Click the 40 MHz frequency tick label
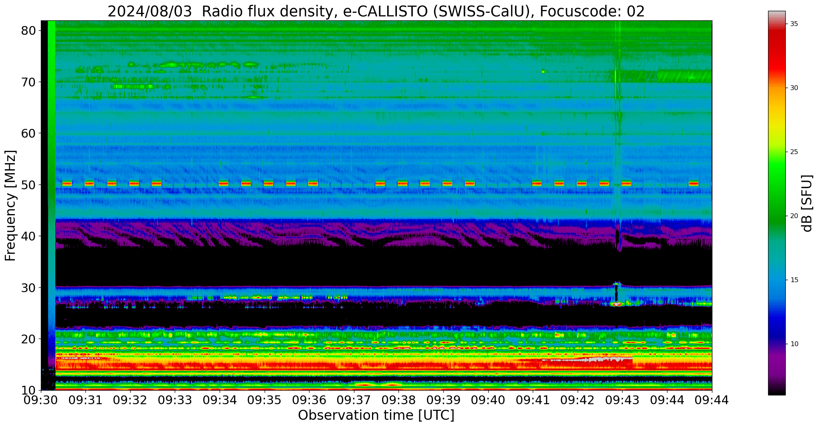819x427 pixels. pos(29,236)
